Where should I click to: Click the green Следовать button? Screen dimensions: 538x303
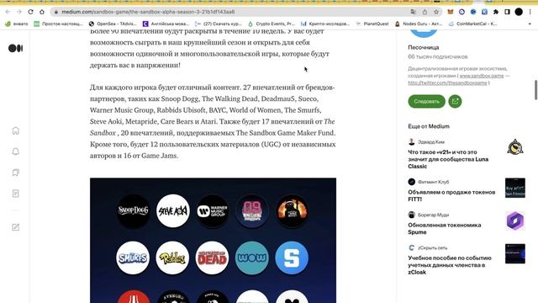click(x=426, y=101)
